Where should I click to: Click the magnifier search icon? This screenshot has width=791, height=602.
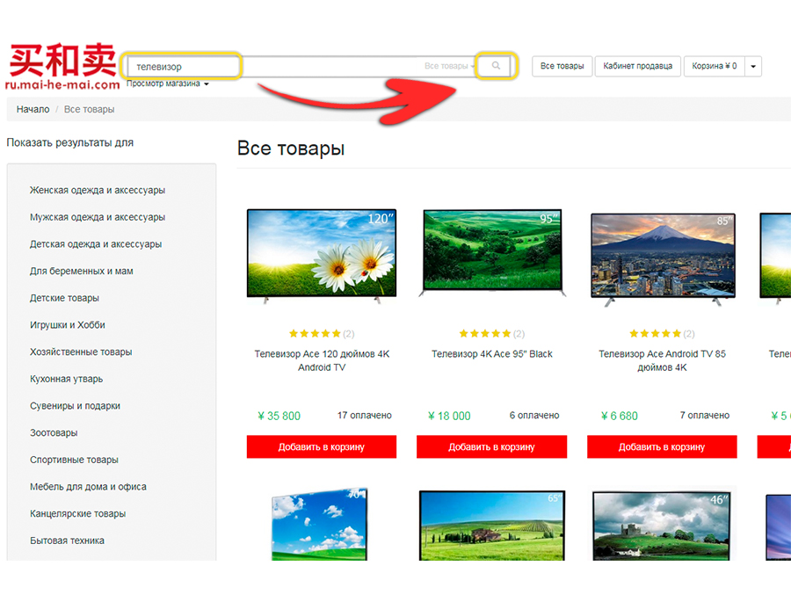497,66
